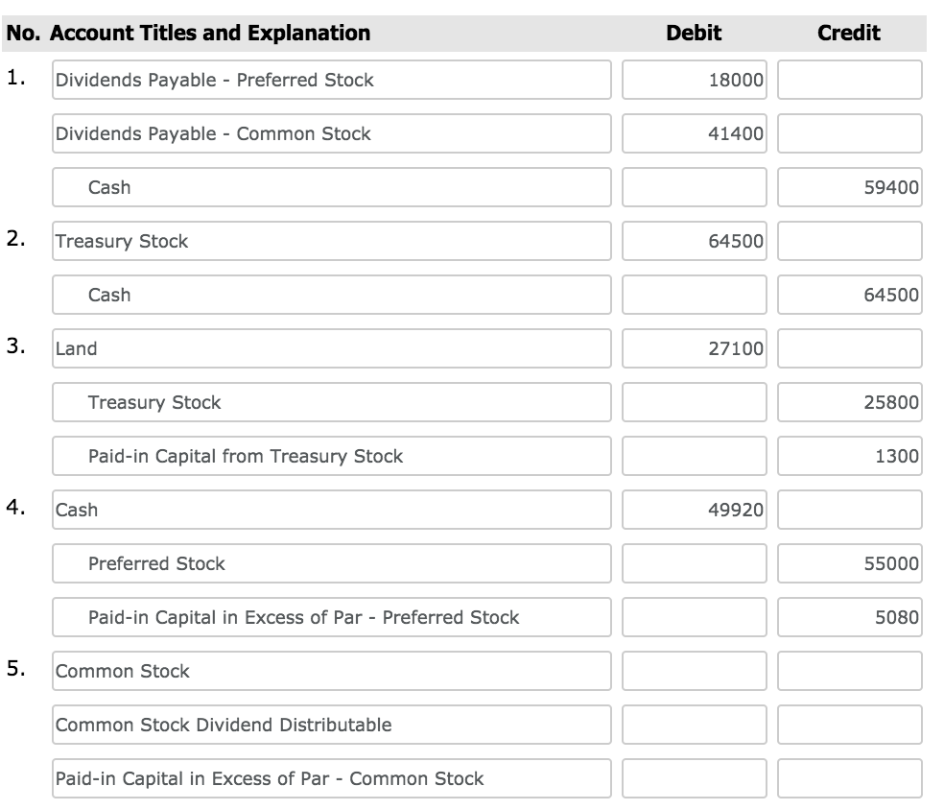Click "Common Stock Dividend Distributable" account field

(331, 726)
